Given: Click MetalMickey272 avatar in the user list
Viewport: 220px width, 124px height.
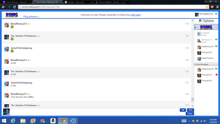Looking at the screenshot, I should [199, 47].
